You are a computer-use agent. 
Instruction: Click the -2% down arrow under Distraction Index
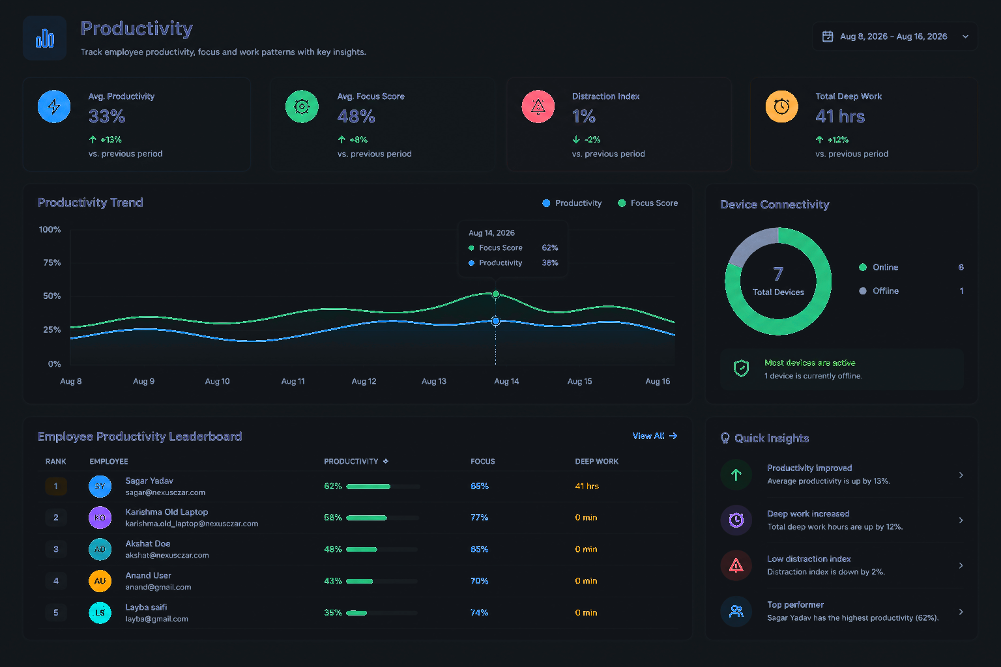[x=576, y=139]
